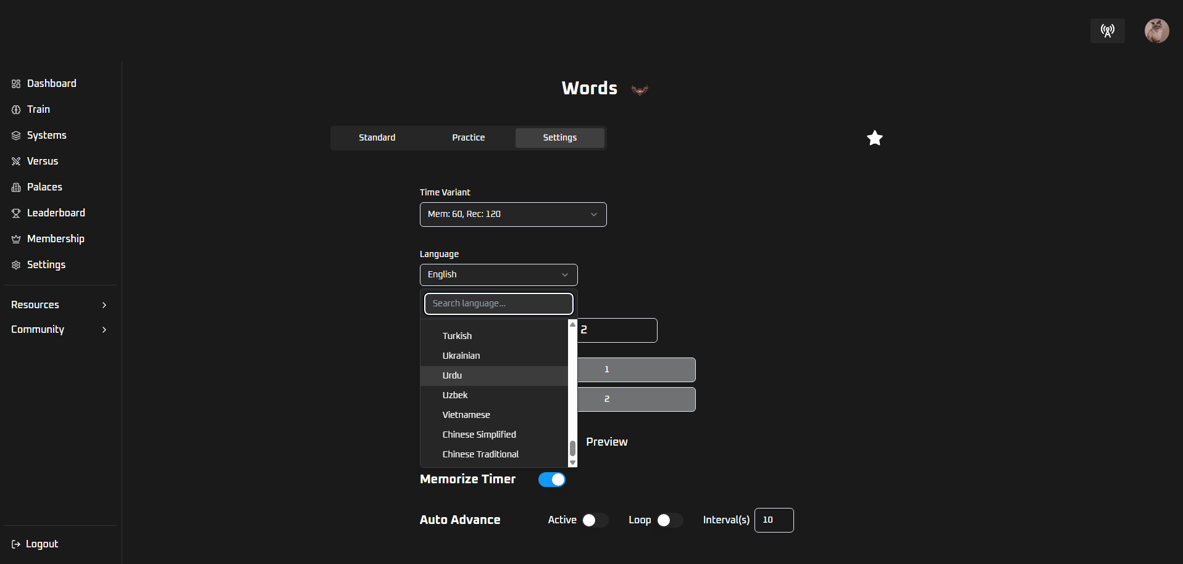Open the Time Variant dropdown
1183x564 pixels.
[x=512, y=215]
